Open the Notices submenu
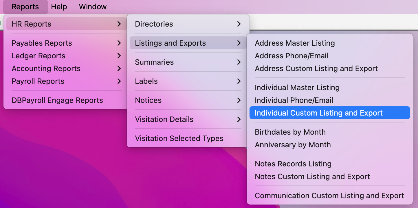 (x=188, y=100)
